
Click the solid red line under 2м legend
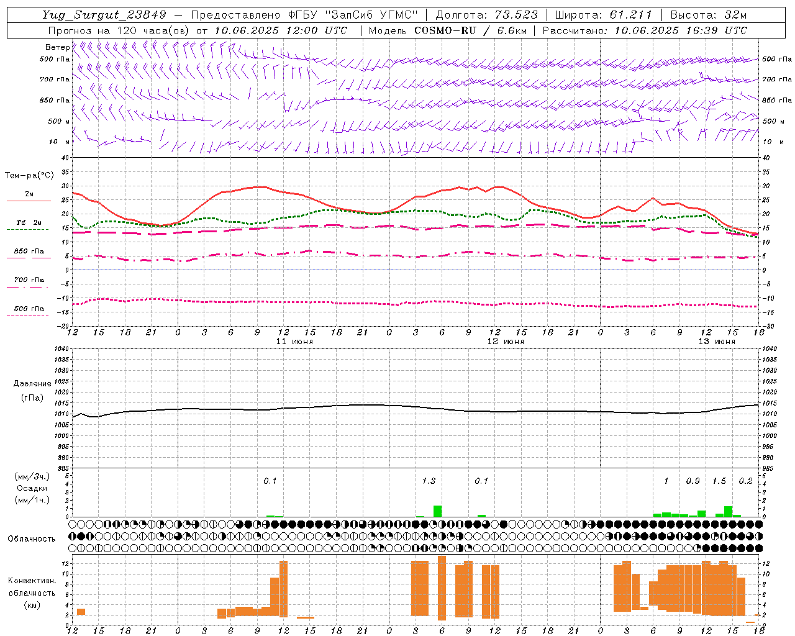point(29,201)
